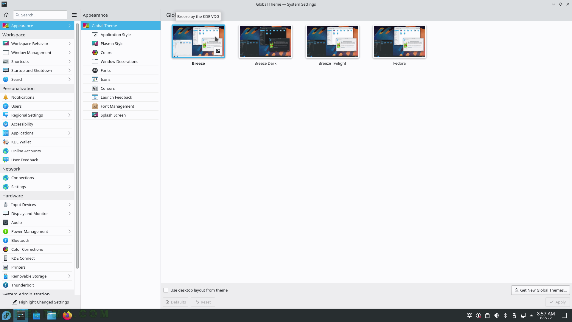Select the Breeze Twilight theme thumbnail
Screen dimensions: 572x322
pos(332,41)
